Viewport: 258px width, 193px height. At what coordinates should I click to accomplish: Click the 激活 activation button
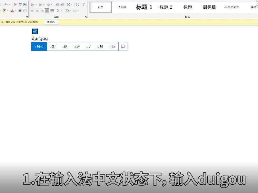point(51,22)
